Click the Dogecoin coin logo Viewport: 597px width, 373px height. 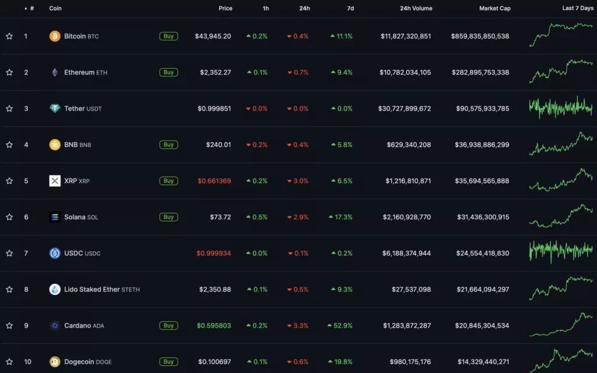pos(55,361)
